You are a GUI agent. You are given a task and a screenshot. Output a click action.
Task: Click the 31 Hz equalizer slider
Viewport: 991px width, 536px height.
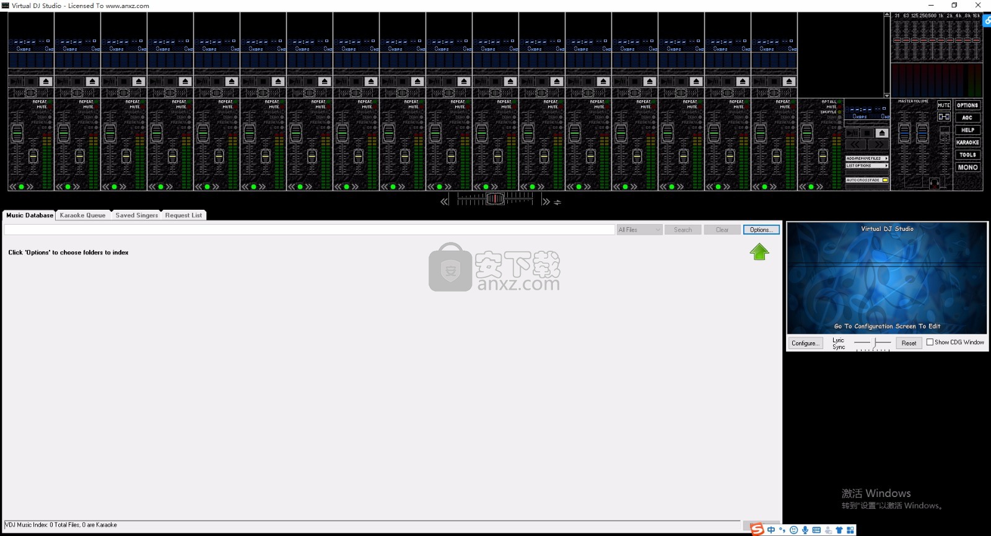tap(897, 40)
